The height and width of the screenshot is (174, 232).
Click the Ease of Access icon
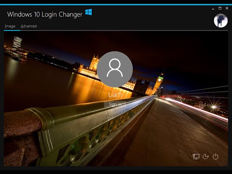click(x=205, y=157)
